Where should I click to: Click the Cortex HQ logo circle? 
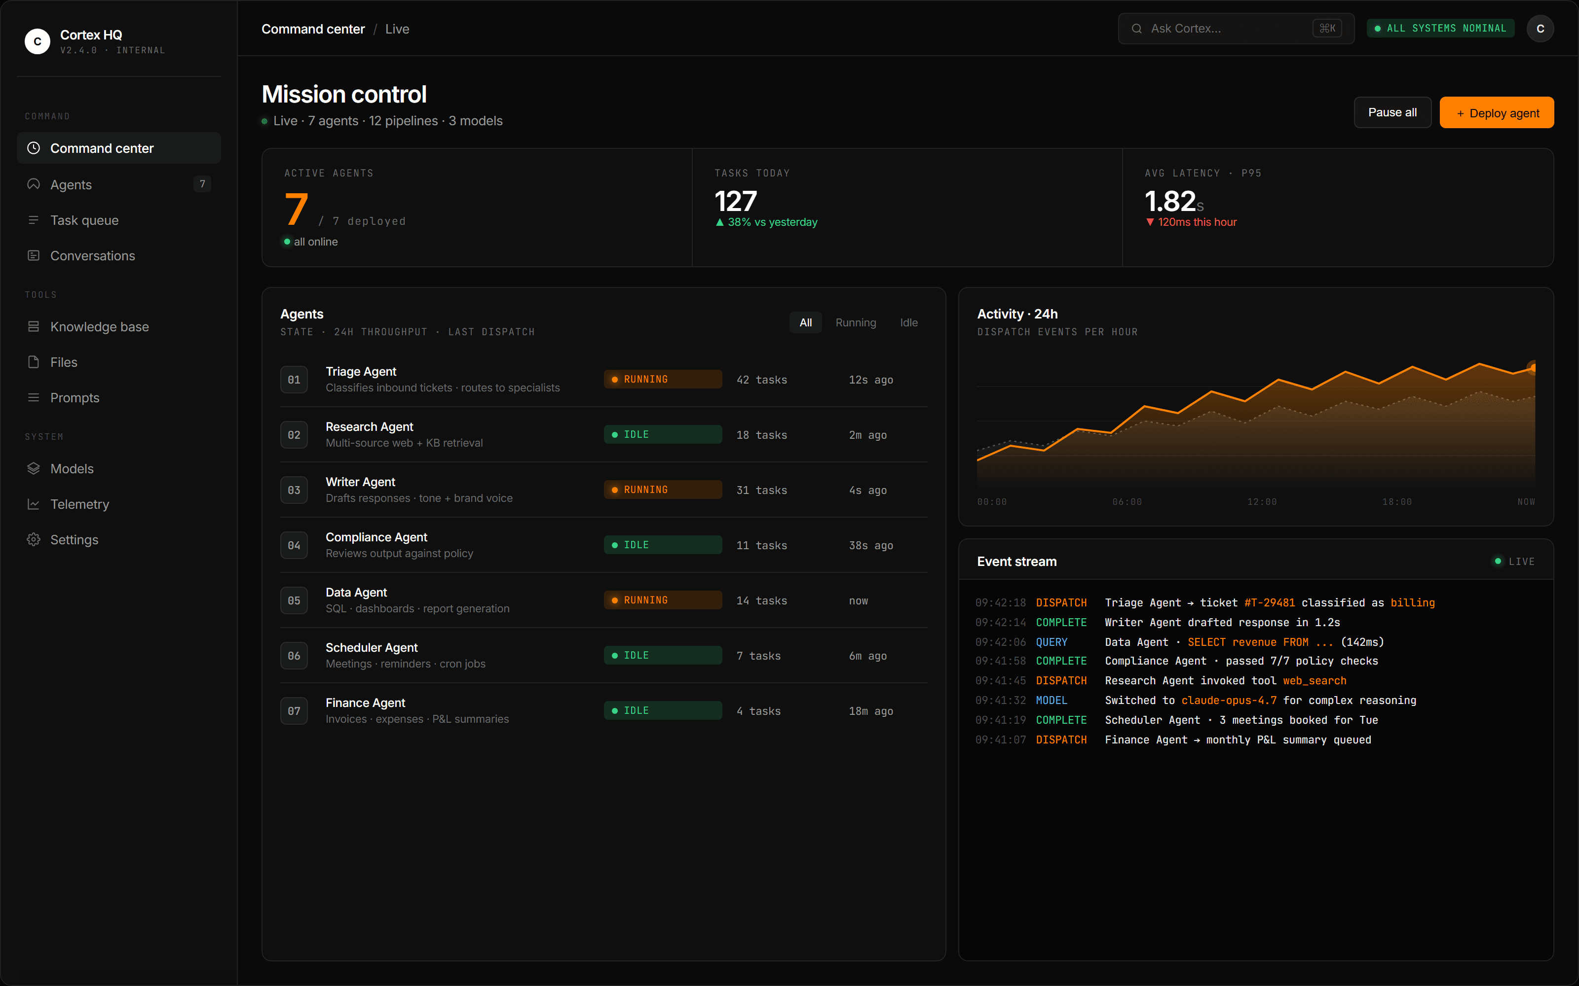point(37,41)
